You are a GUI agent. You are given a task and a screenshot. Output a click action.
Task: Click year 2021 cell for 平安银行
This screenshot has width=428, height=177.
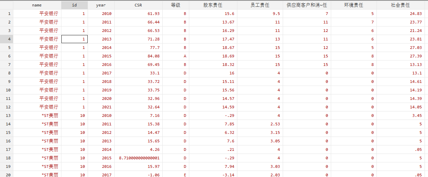tap(106, 107)
